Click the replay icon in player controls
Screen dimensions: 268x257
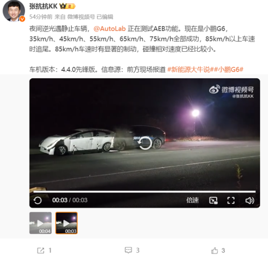tap(38, 200)
